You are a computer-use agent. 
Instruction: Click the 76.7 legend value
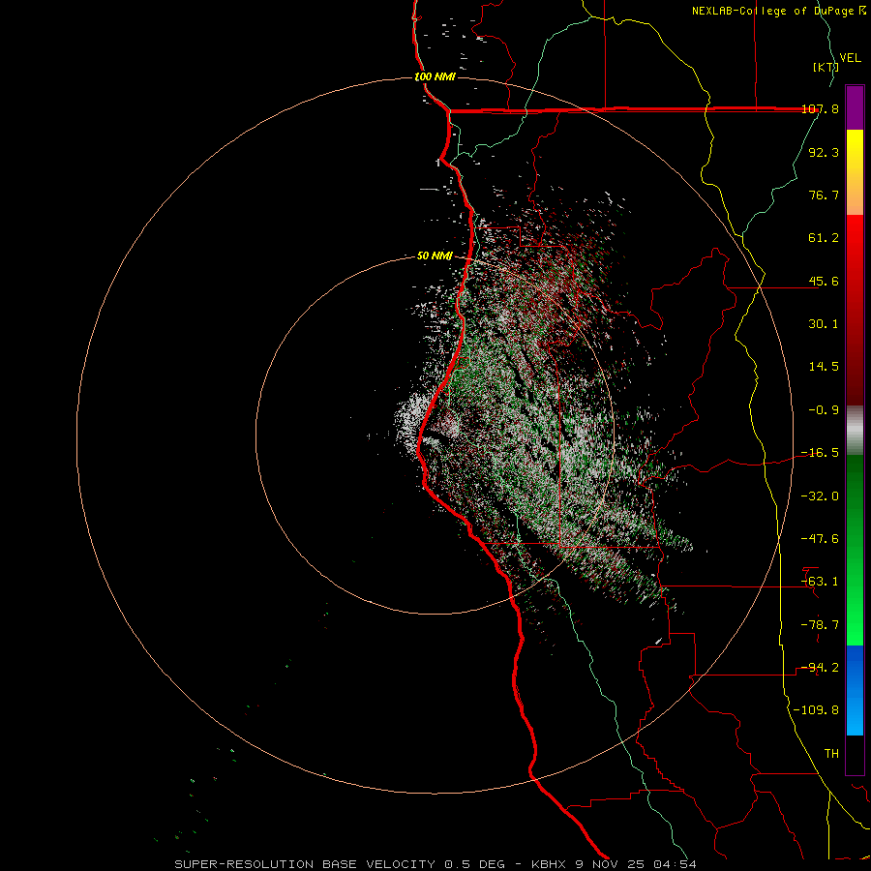(824, 195)
